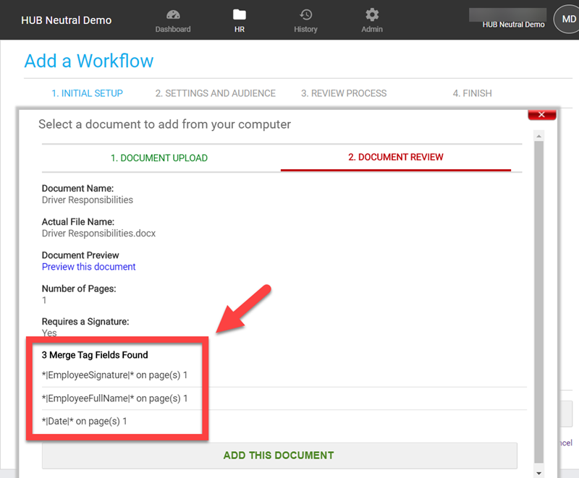Jump to step 3. Review Process
Image resolution: width=579 pixels, height=478 pixels.
(344, 93)
